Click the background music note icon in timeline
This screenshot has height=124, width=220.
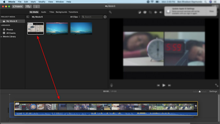9,119
